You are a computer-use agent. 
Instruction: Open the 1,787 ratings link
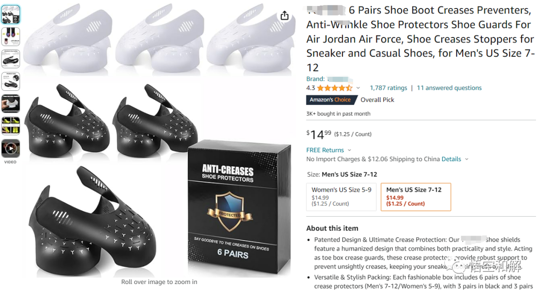388,88
